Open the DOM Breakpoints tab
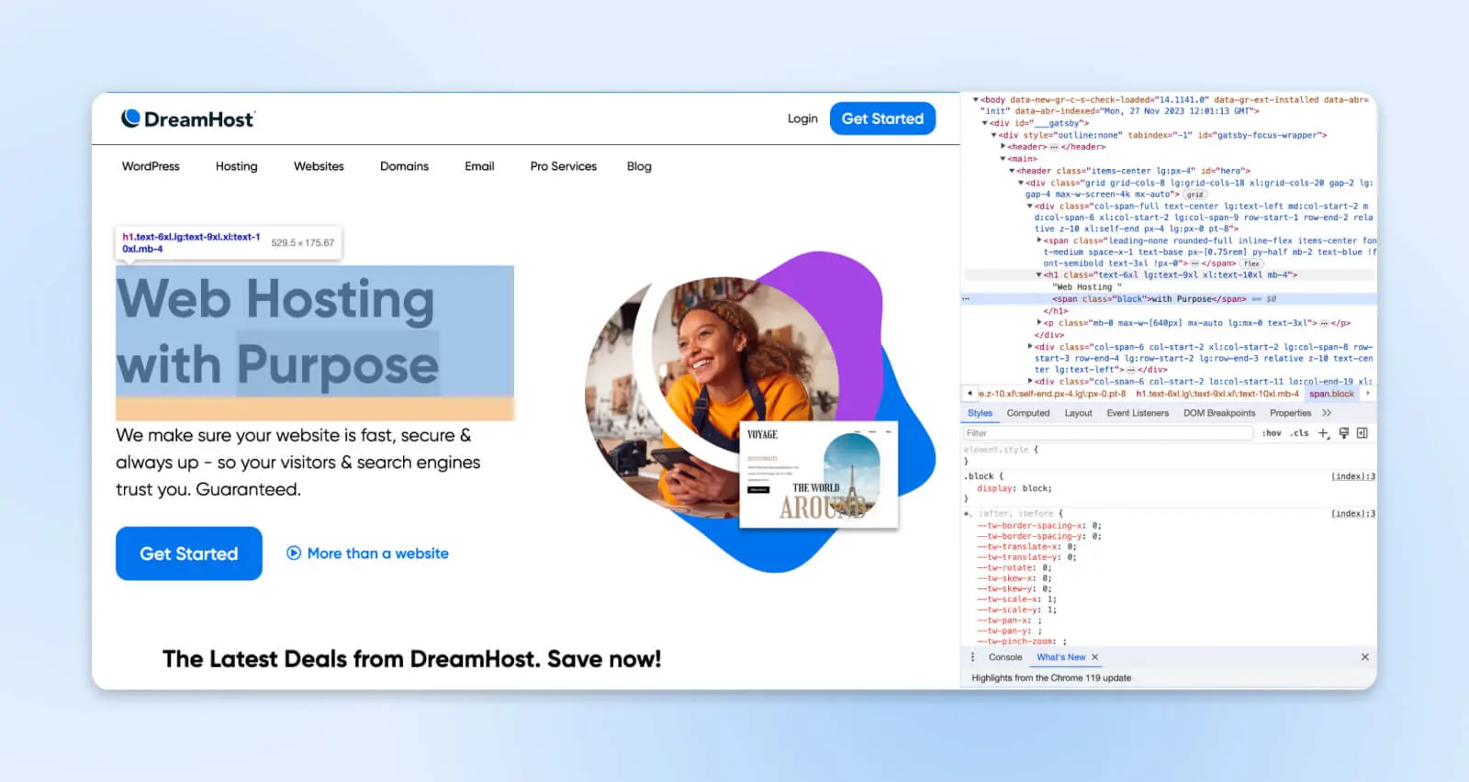 1219,413
